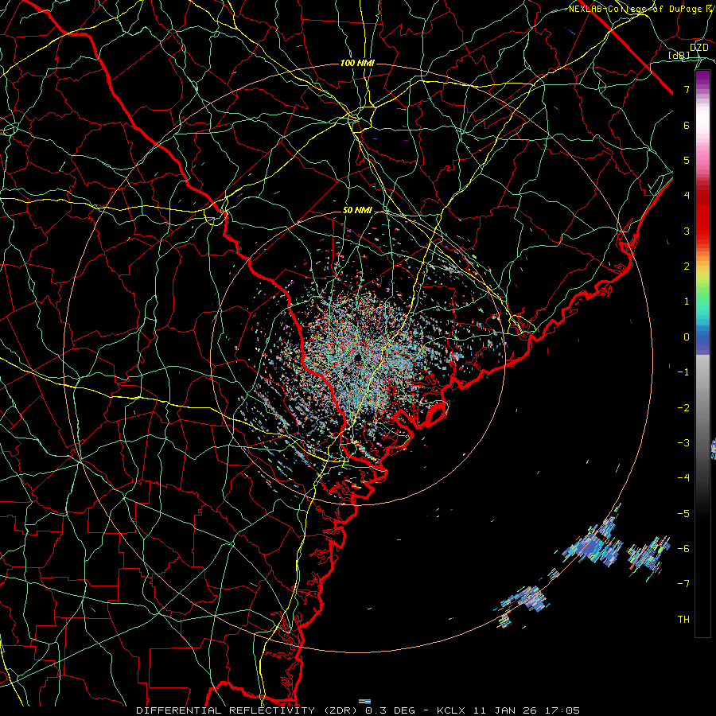Click the -5 value on the color scale
The height and width of the screenshot is (716, 716).
pos(683,514)
